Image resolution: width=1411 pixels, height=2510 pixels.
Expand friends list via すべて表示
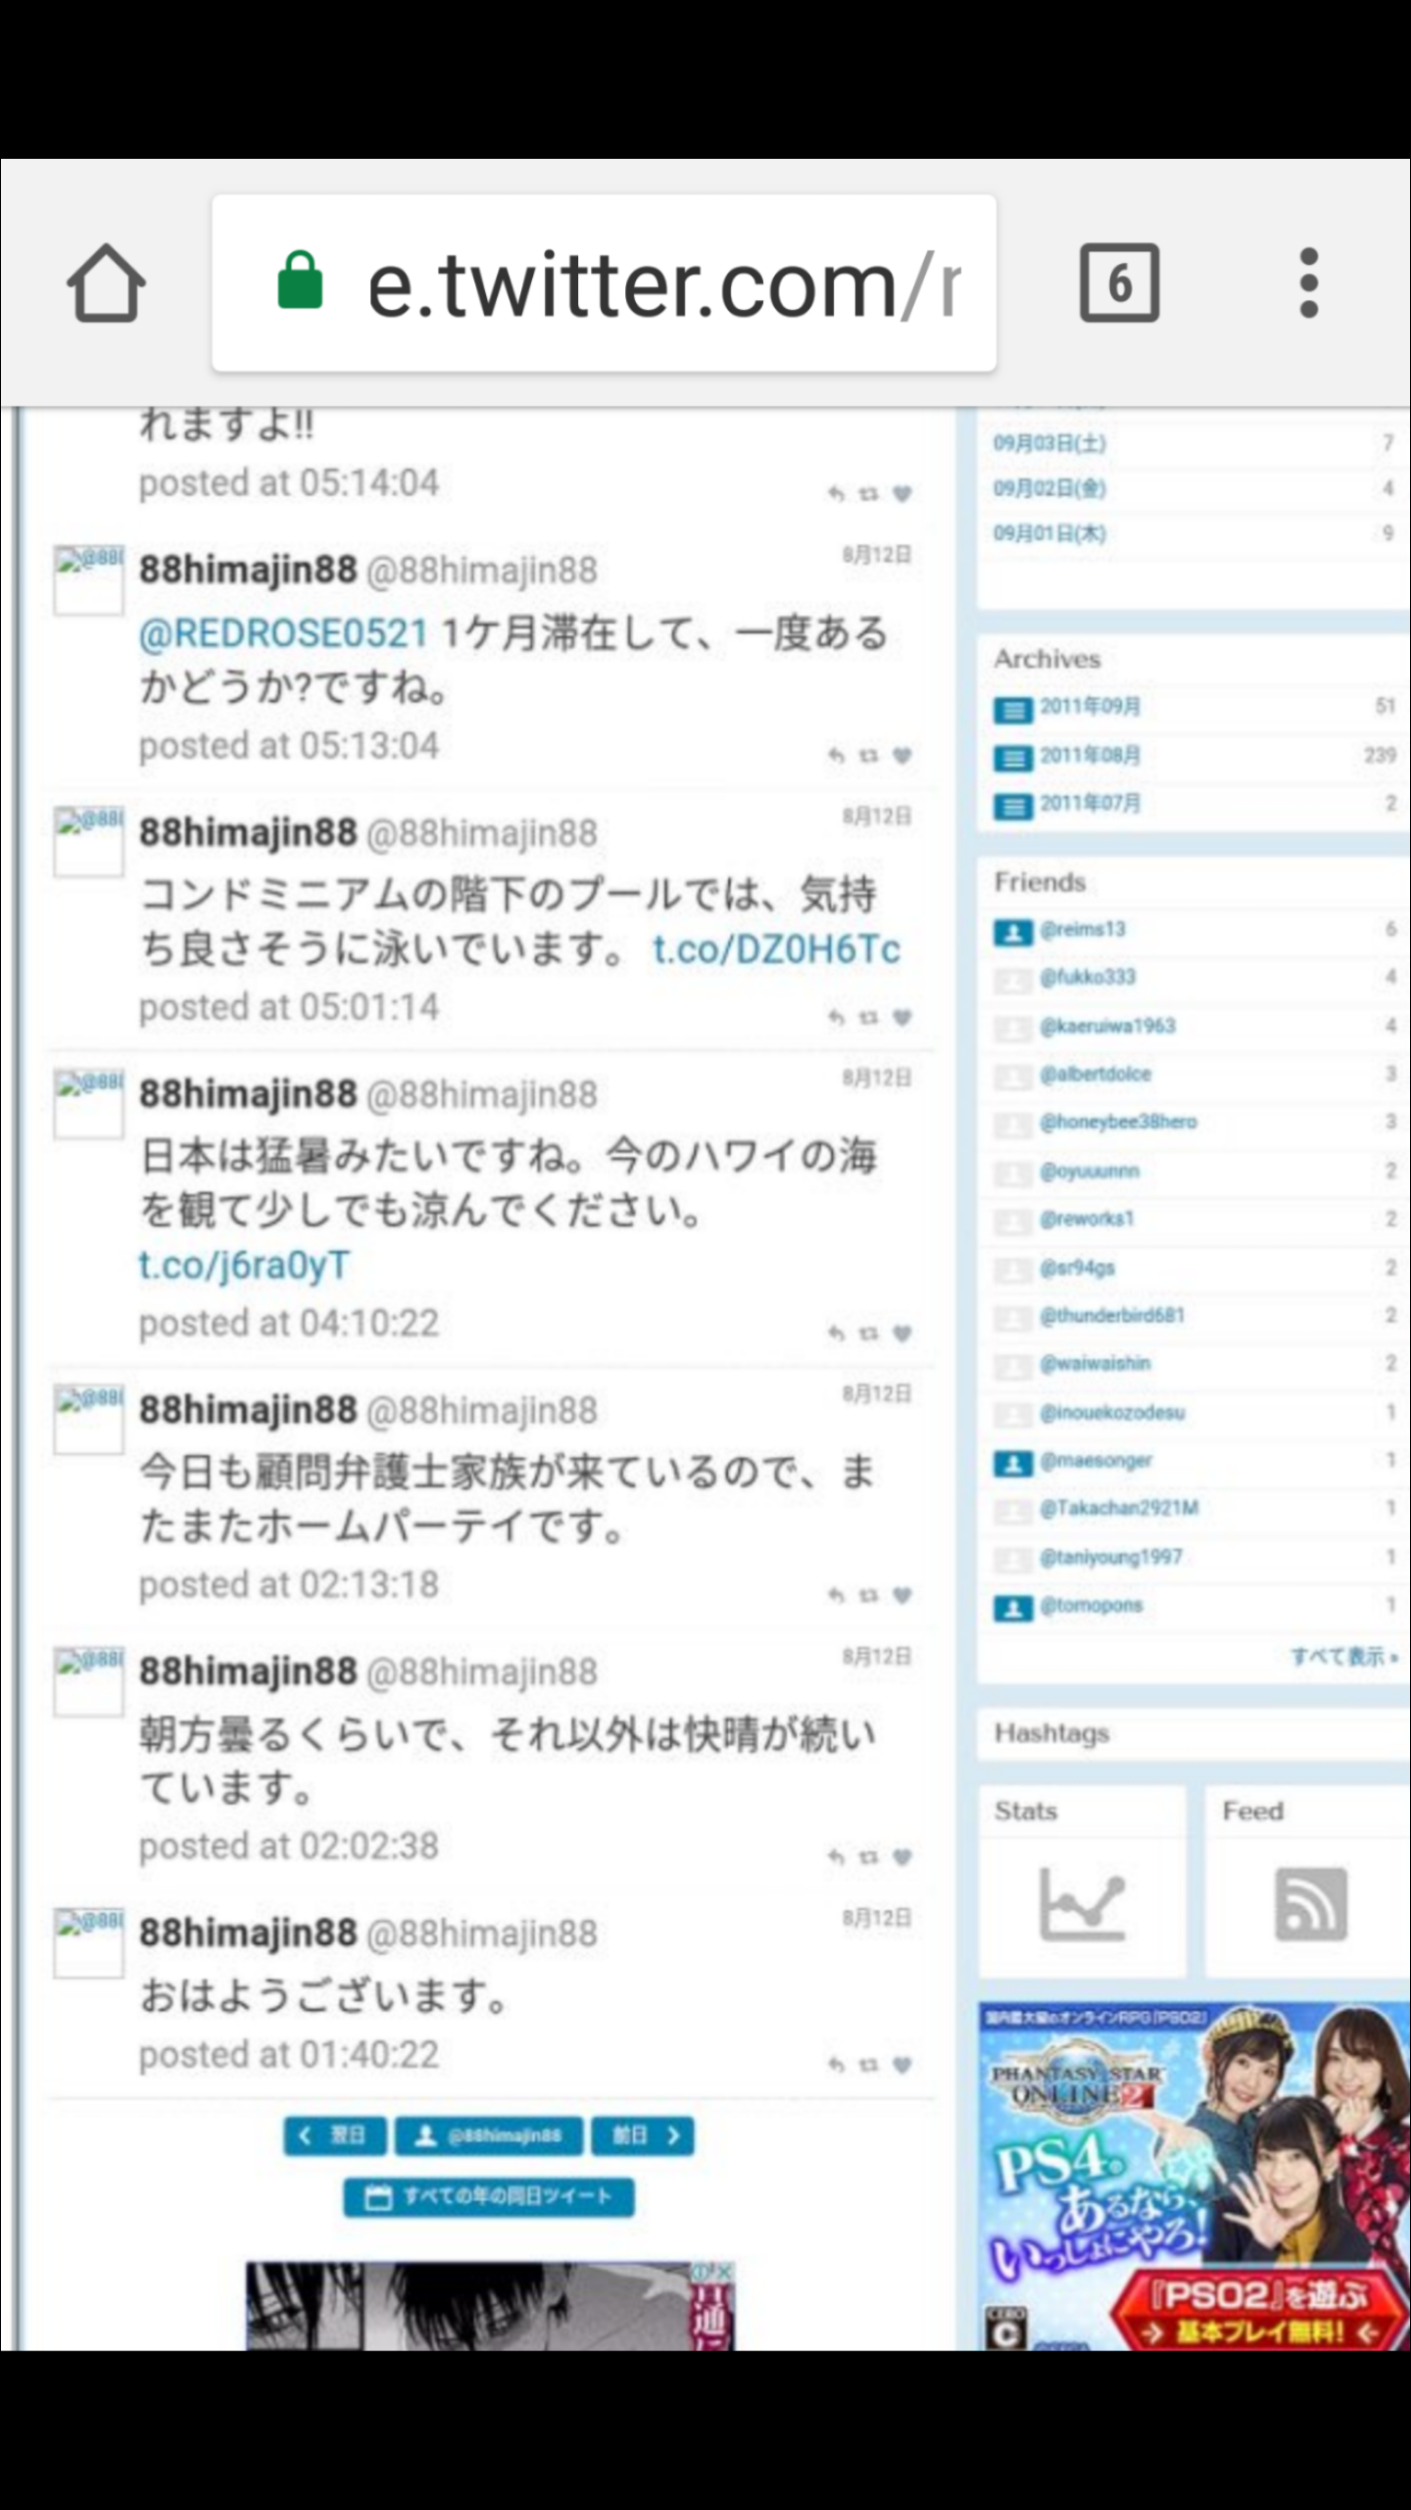[1343, 1656]
